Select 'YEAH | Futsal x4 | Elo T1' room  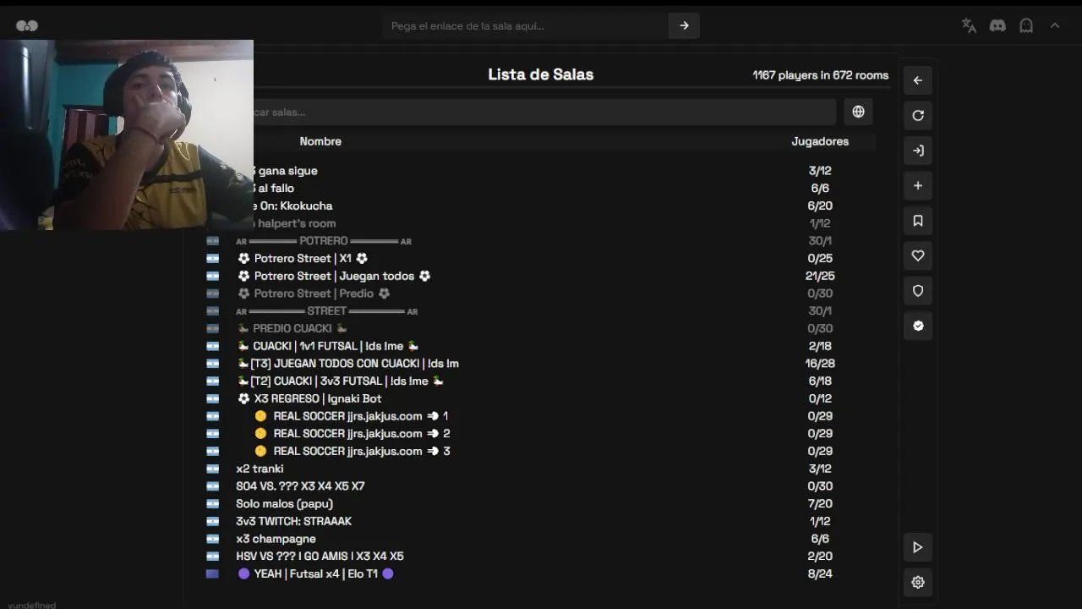pos(541,573)
